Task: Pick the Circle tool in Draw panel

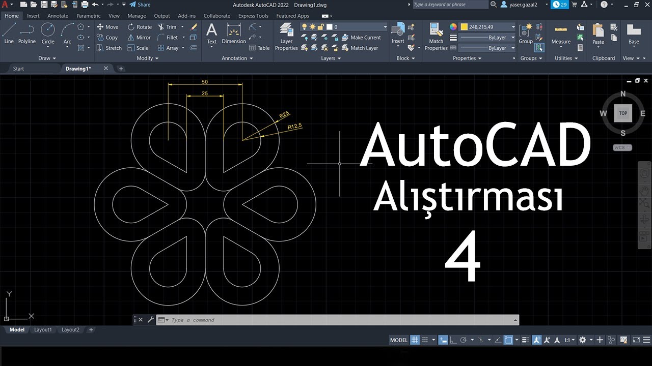Action: [x=48, y=34]
